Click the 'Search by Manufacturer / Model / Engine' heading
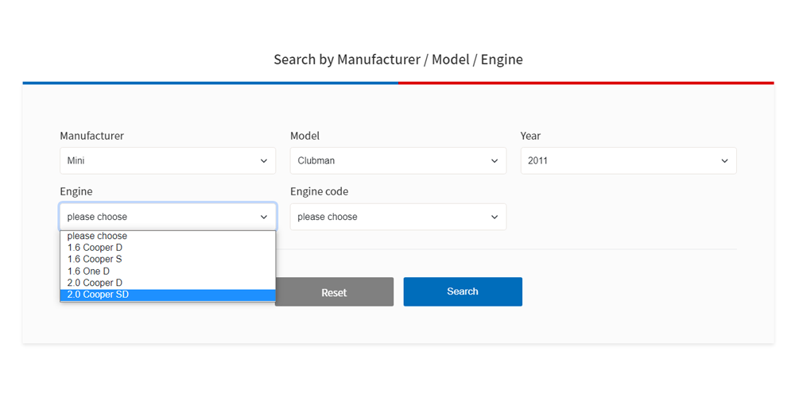This screenshot has width=795, height=397. click(398, 60)
